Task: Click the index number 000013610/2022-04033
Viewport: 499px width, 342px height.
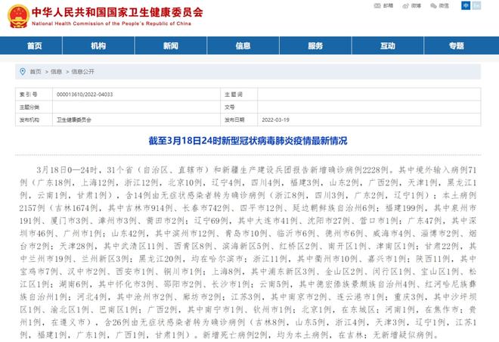Action: point(85,95)
